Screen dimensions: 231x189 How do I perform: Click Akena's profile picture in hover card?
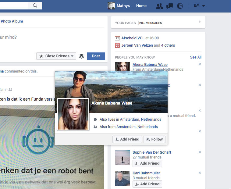73,114
